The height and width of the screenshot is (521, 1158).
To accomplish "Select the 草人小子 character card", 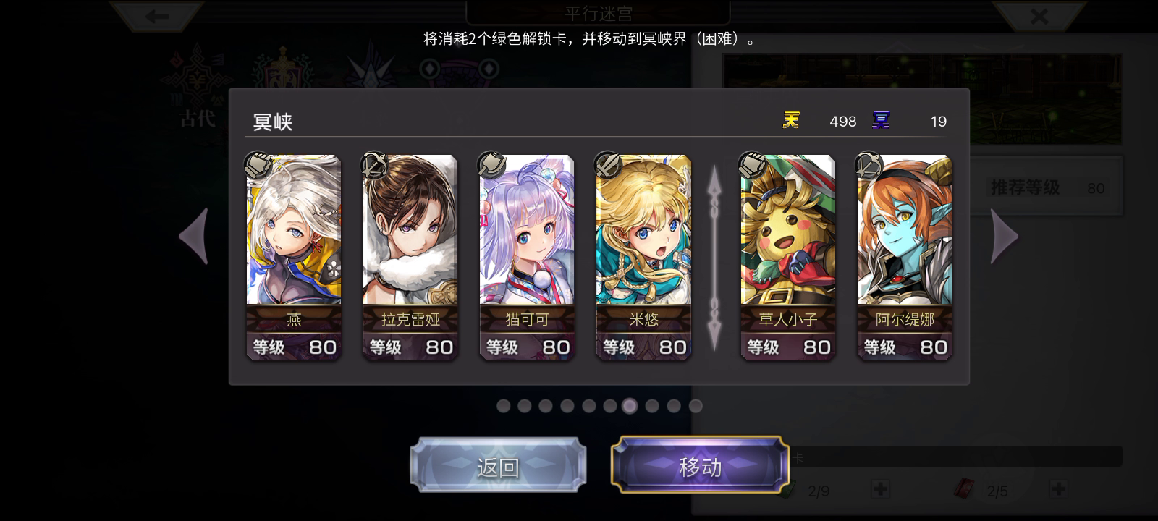I will pos(788,257).
